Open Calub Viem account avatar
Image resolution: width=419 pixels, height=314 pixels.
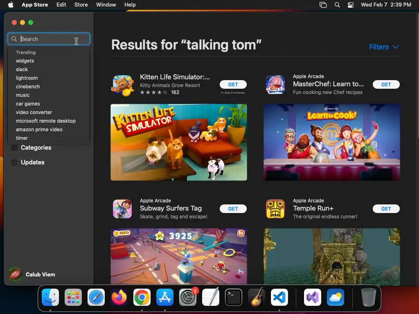pos(15,274)
